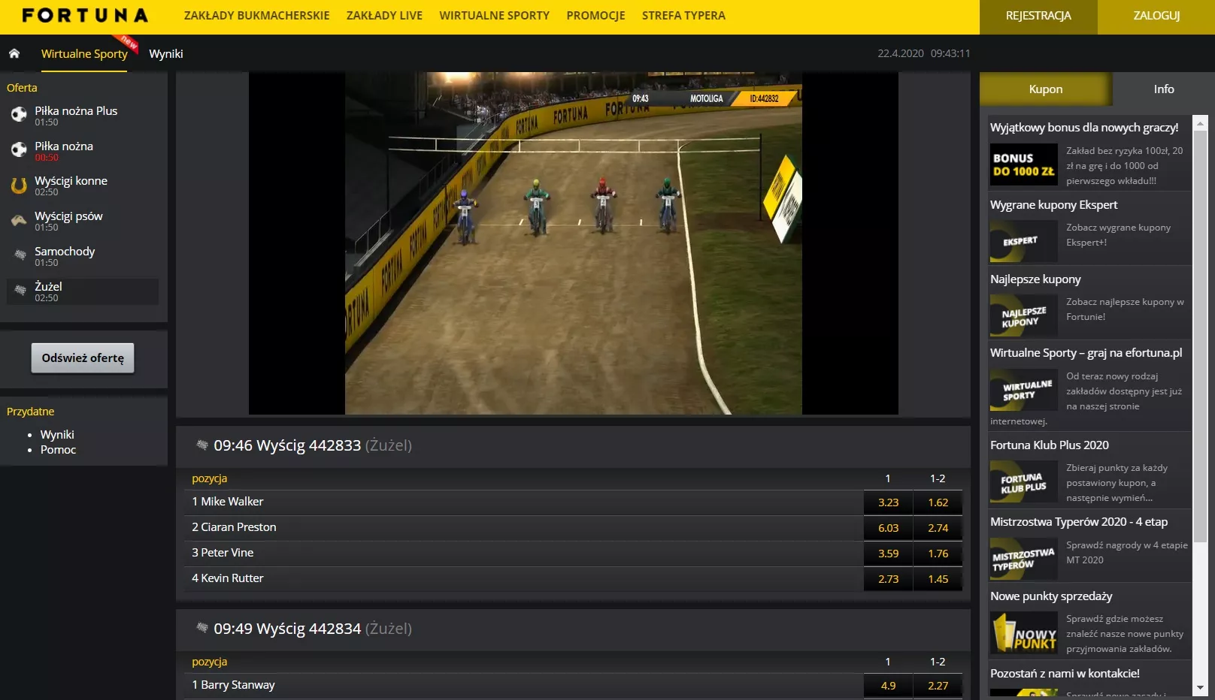This screenshot has height=700, width=1215.
Task: Click the Fortuna logo in header
Action: [x=85, y=16]
